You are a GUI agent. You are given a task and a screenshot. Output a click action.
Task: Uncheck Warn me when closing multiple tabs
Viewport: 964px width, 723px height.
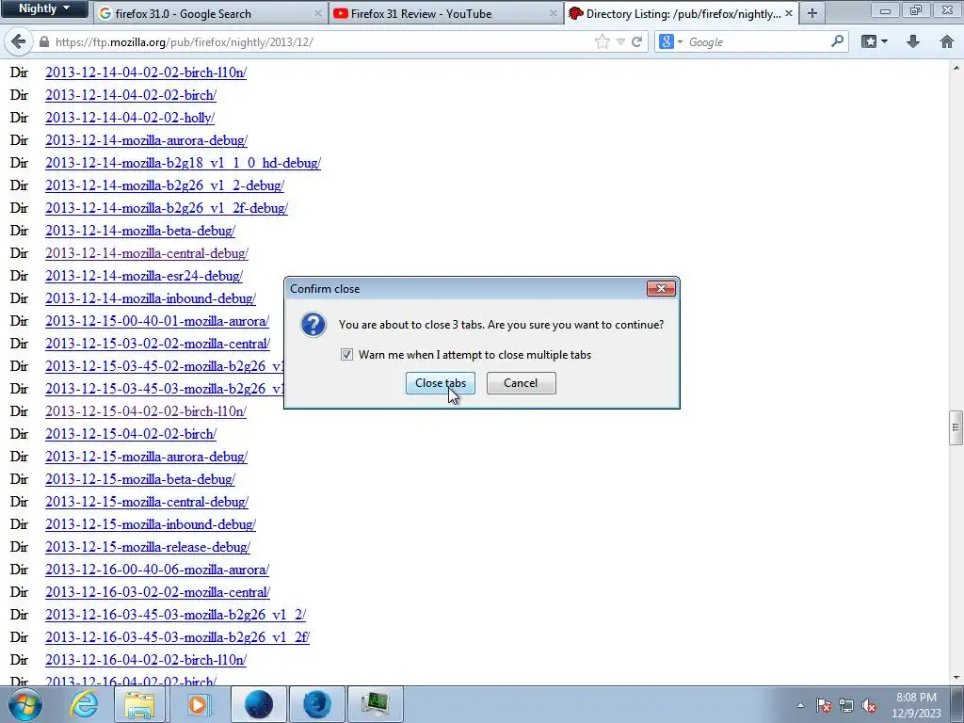[x=346, y=355]
